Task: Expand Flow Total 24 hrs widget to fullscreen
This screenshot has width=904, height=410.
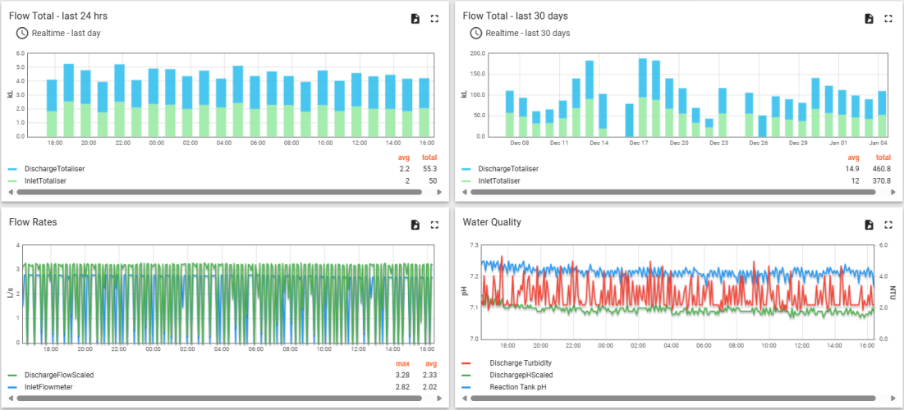Action: click(x=434, y=19)
